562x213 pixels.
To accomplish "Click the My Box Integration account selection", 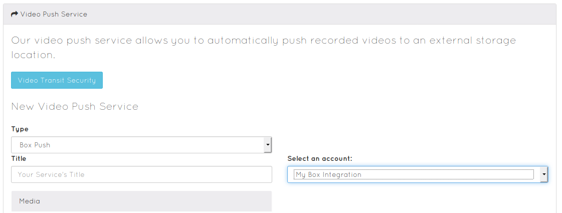I will 418,174.
